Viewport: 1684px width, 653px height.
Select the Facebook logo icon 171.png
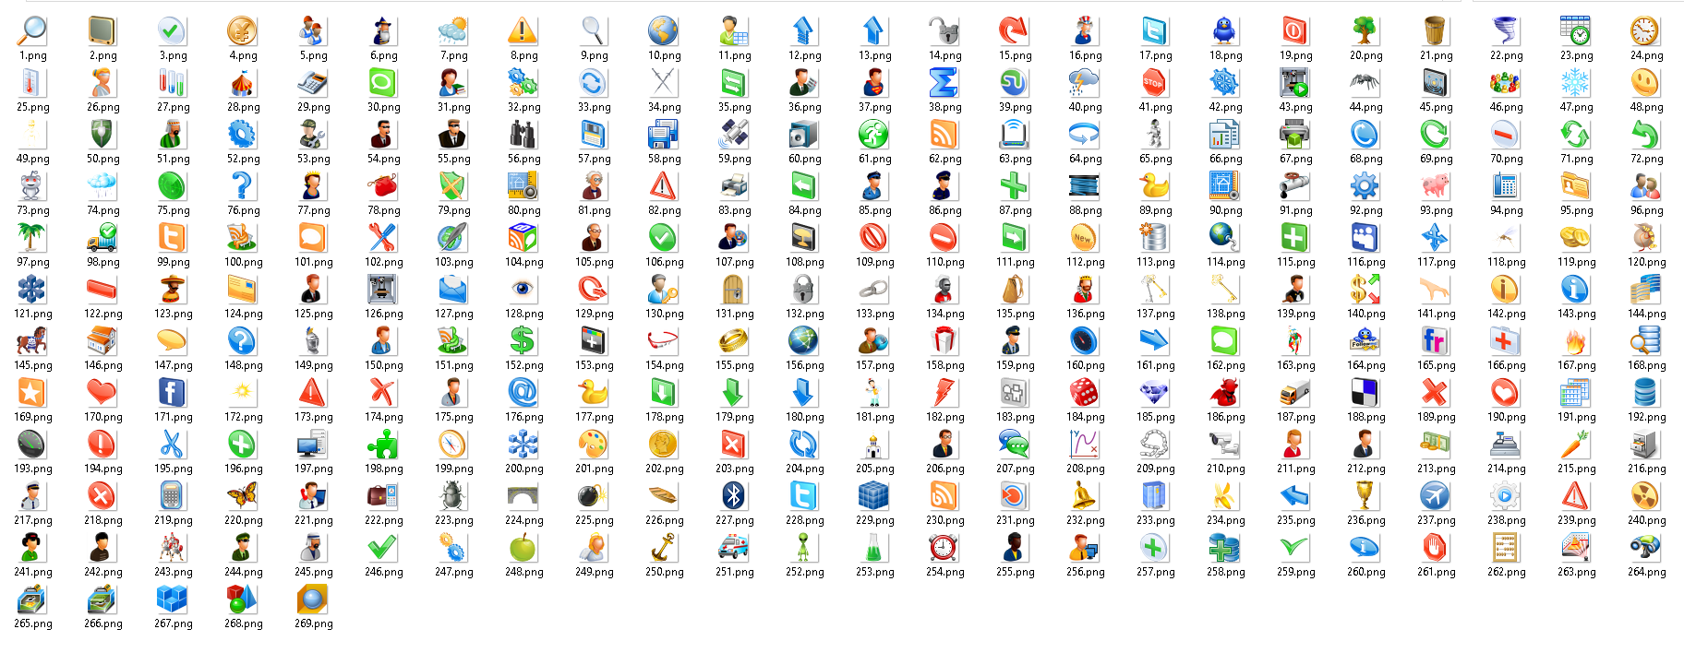click(173, 393)
